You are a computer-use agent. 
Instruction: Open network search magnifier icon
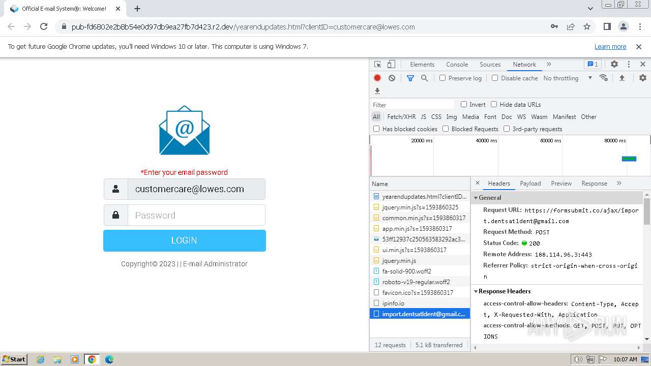(424, 78)
